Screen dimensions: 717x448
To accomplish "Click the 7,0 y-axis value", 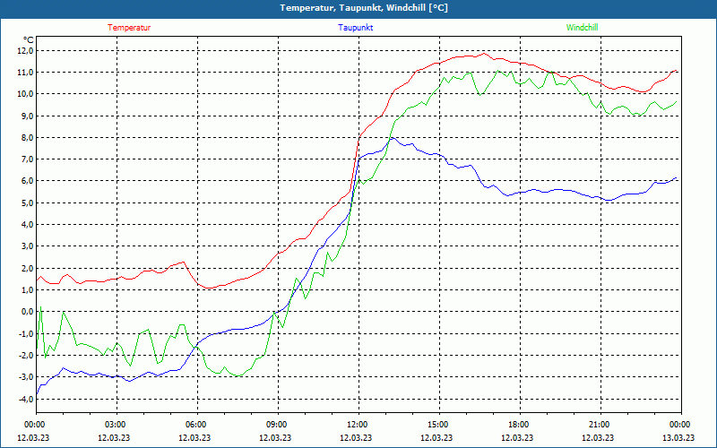I will [x=28, y=159].
